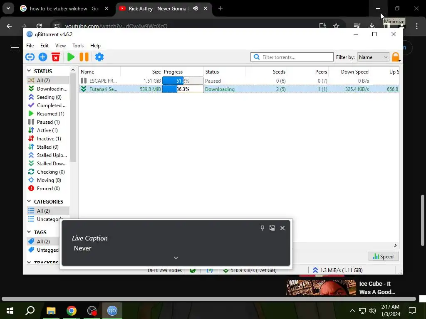Click the download speed 516.9 KiB/s status entry
The image size is (426, 319).
(x=250, y=270)
